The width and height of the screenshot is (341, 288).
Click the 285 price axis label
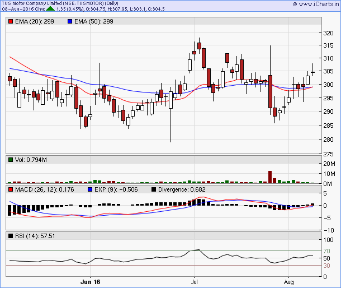click(x=328, y=126)
